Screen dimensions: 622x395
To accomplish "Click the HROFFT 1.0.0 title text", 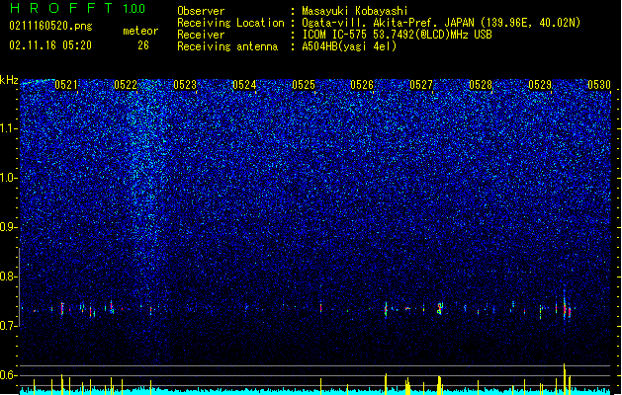I will tap(78, 8).
